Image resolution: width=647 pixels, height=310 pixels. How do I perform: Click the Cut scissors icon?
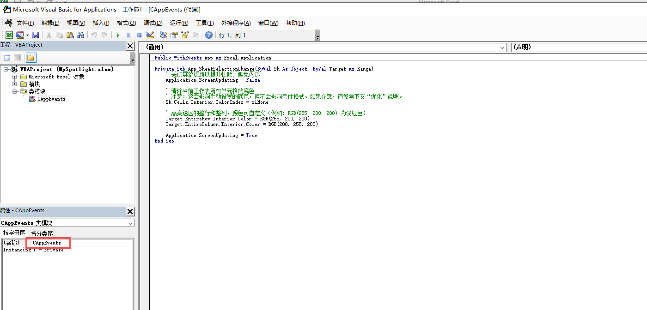(49, 35)
